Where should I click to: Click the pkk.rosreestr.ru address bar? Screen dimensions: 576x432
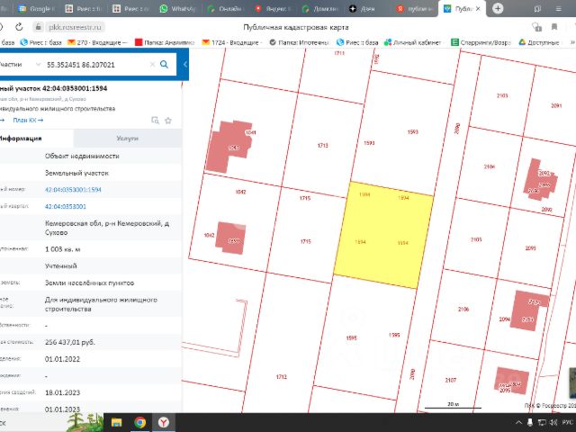pyautogui.click(x=75, y=27)
